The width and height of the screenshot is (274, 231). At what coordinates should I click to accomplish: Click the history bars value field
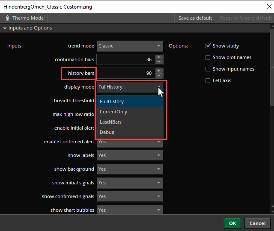pyautogui.click(x=126, y=73)
